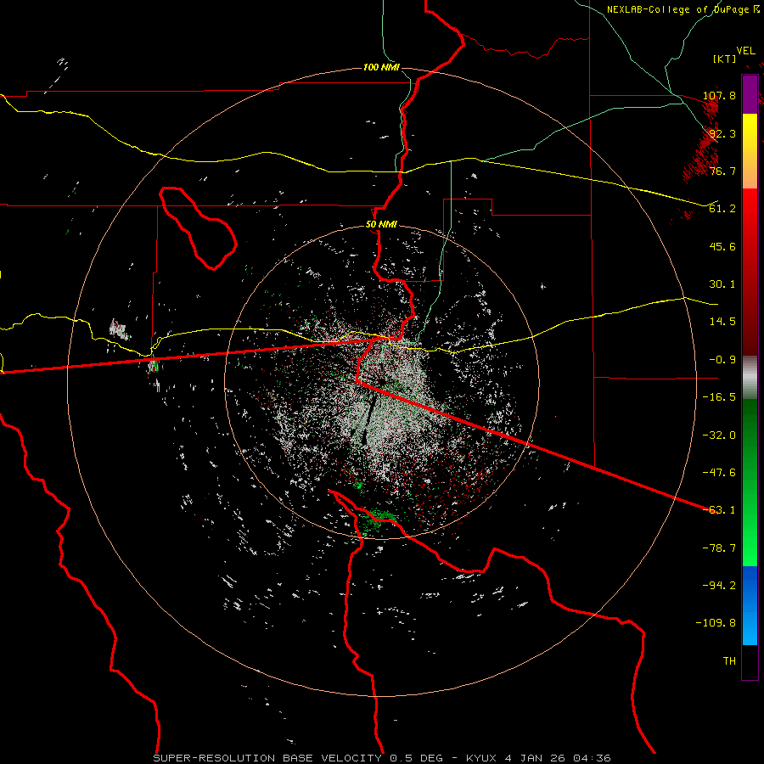Click the -63.1 velocity scale value

719,510
